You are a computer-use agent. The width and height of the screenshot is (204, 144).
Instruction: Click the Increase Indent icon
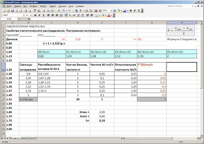(92, 15)
